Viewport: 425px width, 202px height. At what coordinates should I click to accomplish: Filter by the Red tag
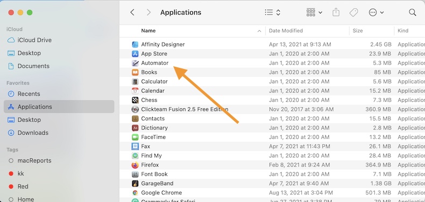click(x=59, y=186)
